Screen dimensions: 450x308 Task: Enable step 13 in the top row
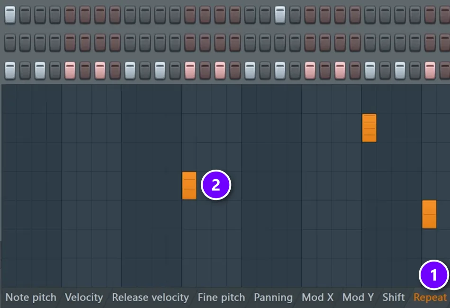(x=190, y=15)
